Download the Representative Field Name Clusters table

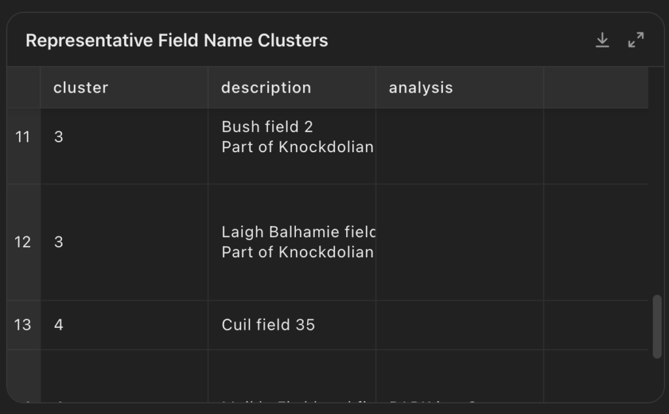coord(602,40)
